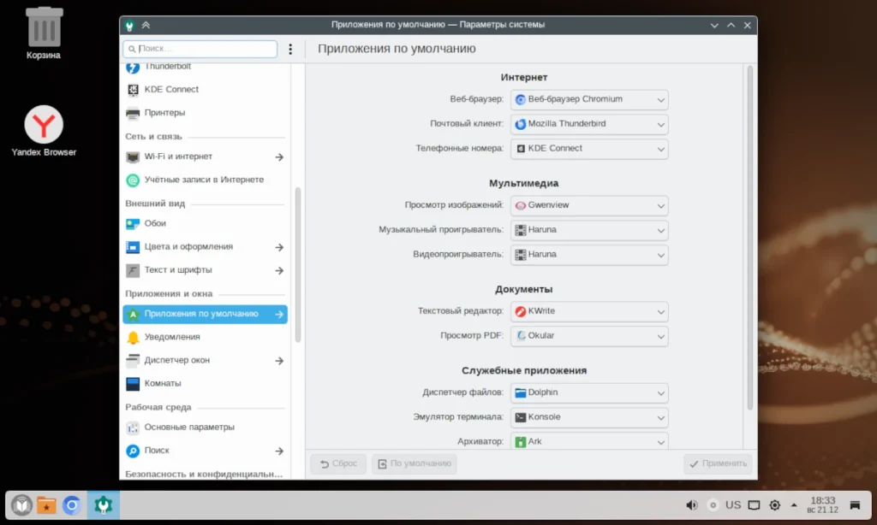Choose a different Просмотр изображений application

pyautogui.click(x=589, y=205)
